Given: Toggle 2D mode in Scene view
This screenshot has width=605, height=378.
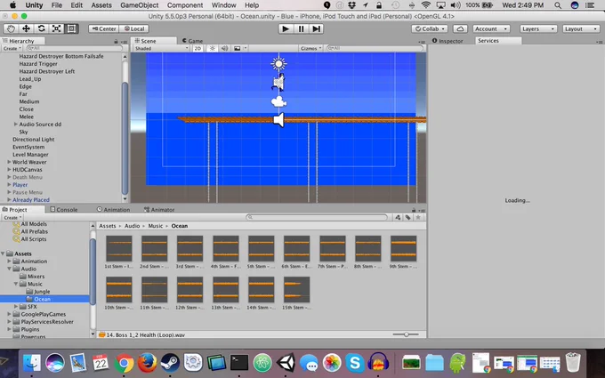Looking at the screenshot, I should click(198, 48).
